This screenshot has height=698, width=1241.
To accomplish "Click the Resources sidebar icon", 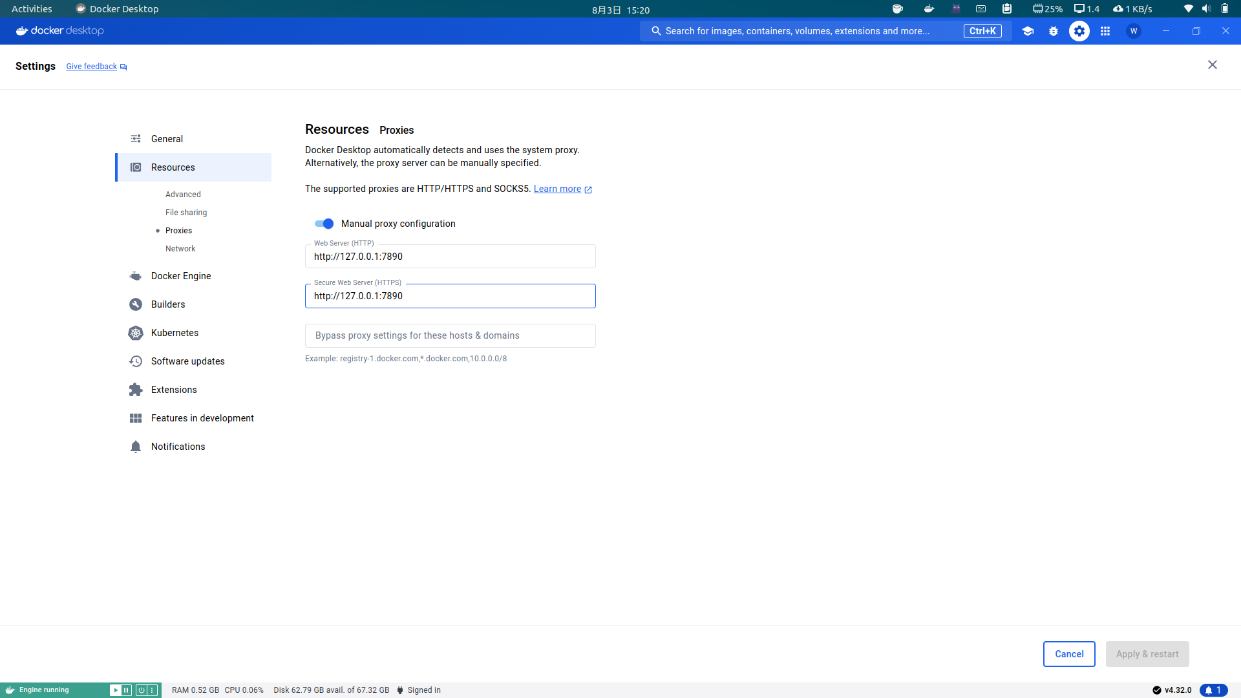I will [136, 167].
